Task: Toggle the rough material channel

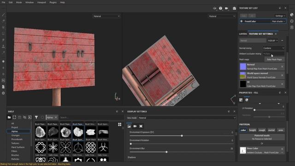Action: pos(262,130)
